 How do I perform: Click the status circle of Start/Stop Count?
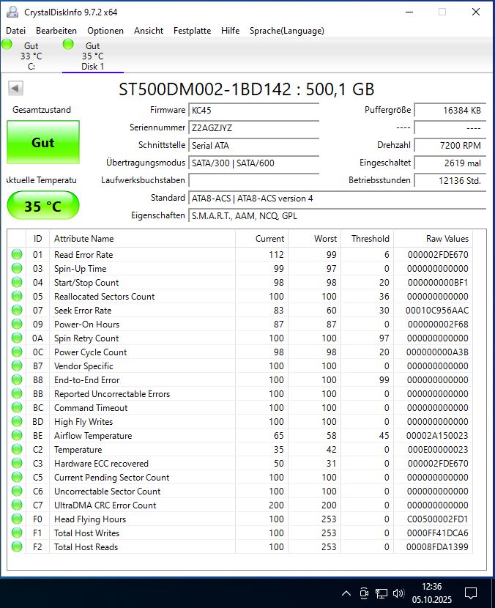[x=17, y=282]
